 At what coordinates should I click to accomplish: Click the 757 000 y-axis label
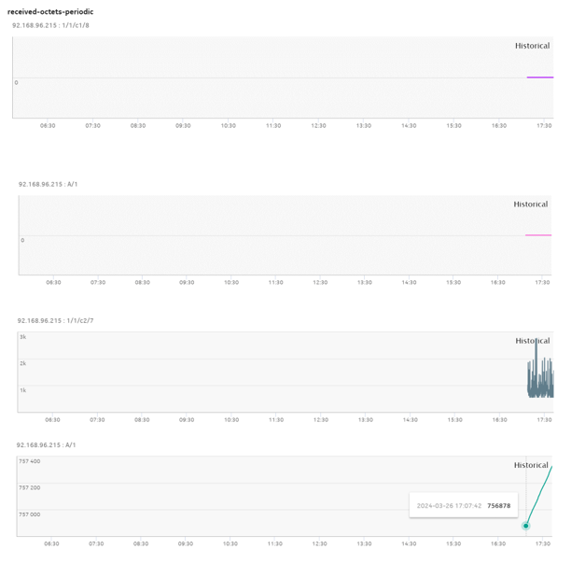tap(29, 514)
